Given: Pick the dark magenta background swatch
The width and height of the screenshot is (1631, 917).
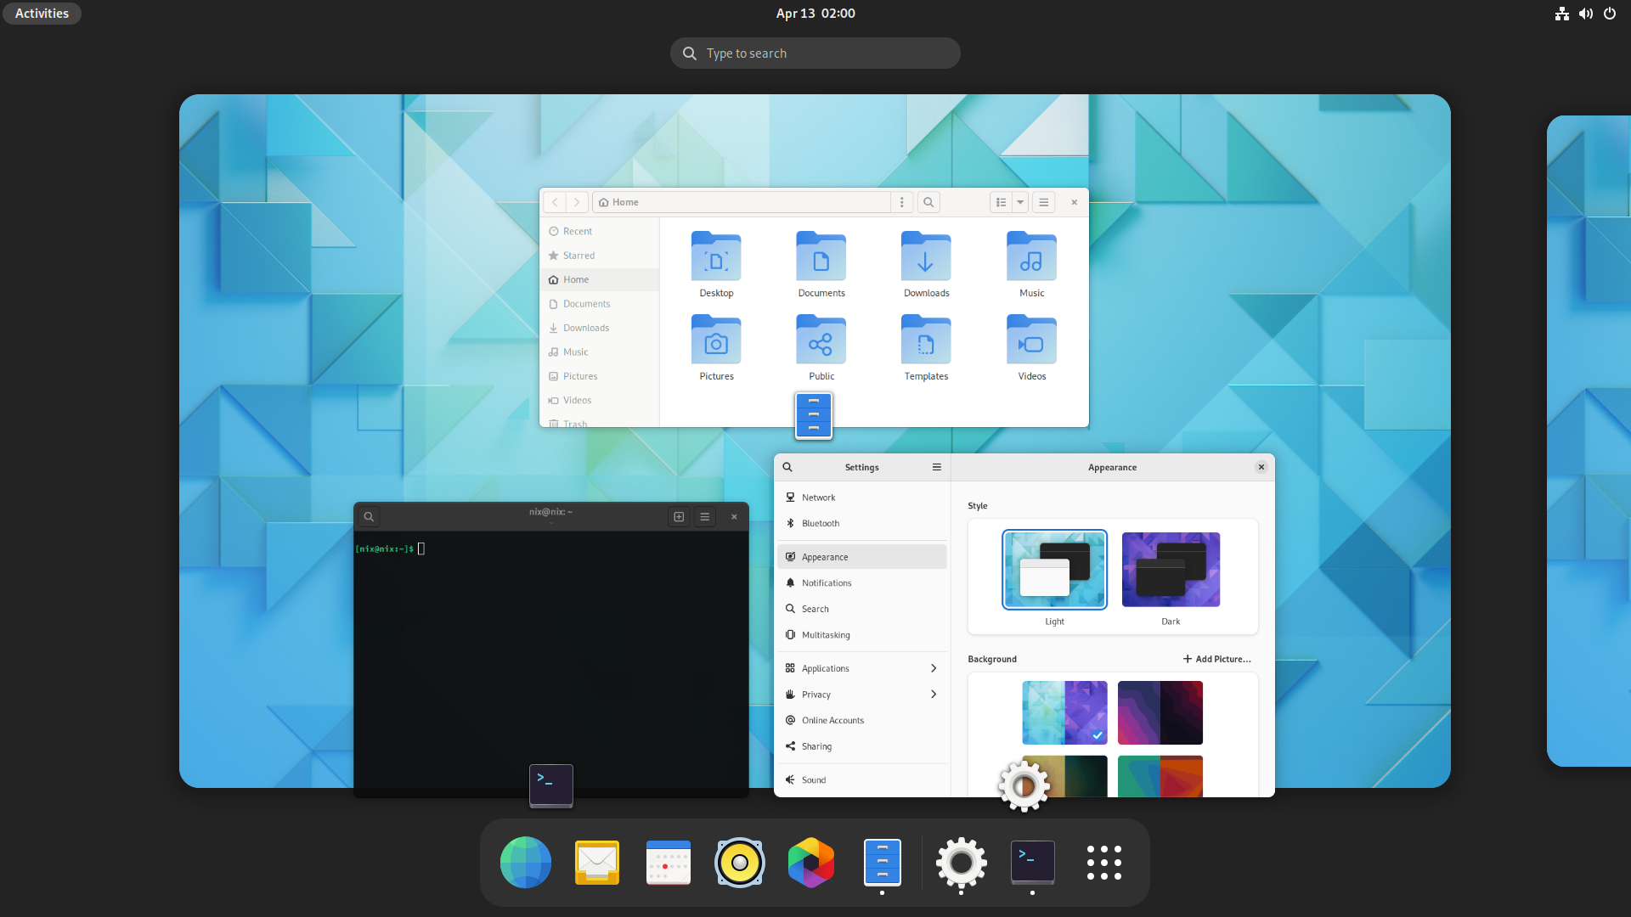Looking at the screenshot, I should [1160, 712].
